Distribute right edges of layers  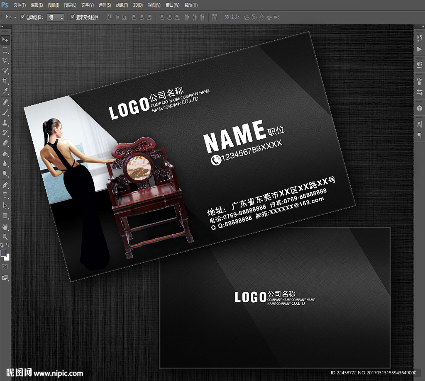[x=202, y=17]
